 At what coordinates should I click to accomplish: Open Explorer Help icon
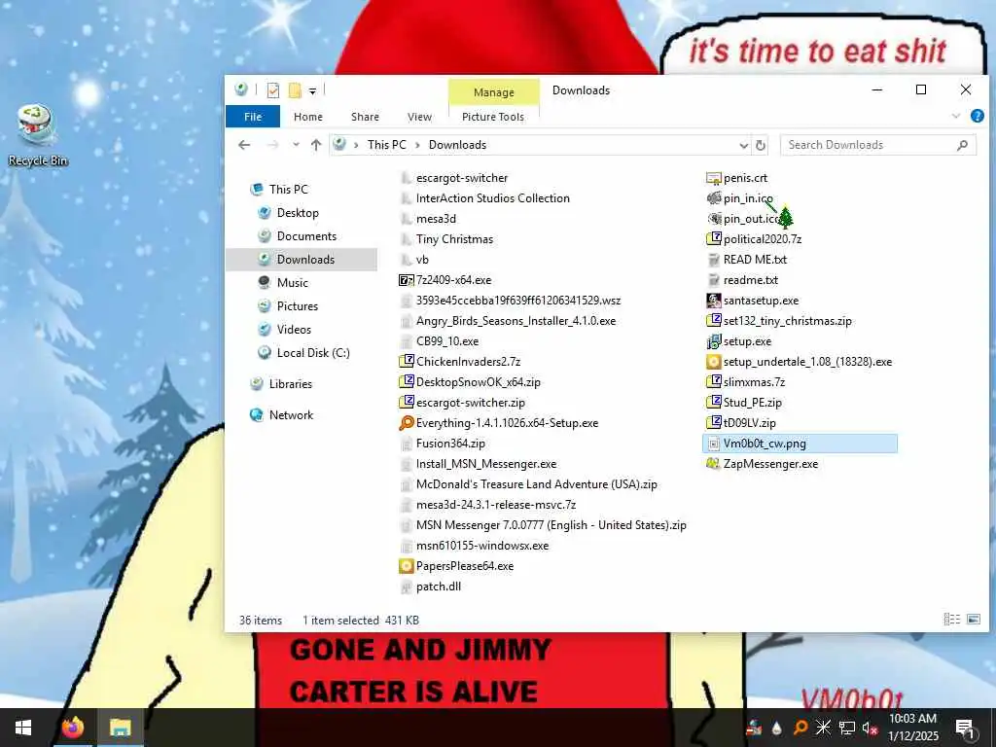[x=977, y=116]
